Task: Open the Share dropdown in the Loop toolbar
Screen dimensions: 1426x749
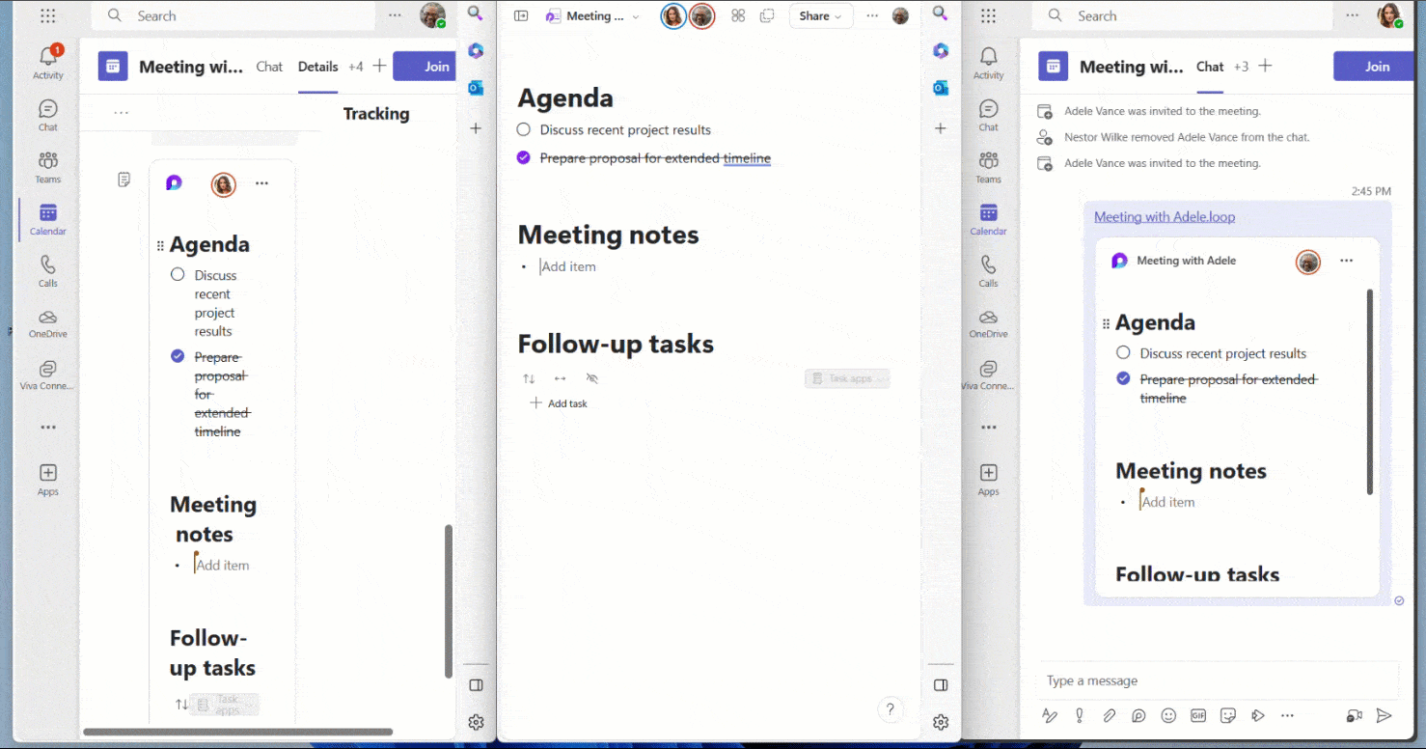Action: (818, 15)
